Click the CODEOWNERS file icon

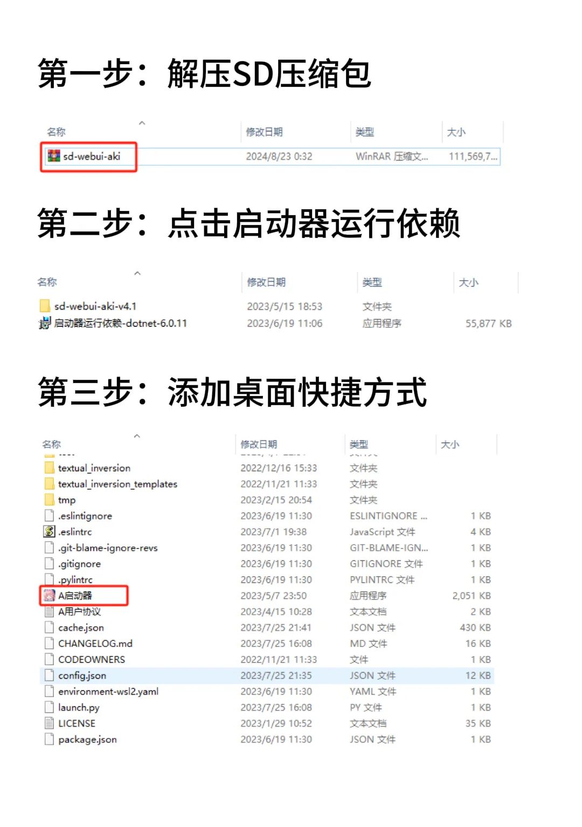coord(49,659)
